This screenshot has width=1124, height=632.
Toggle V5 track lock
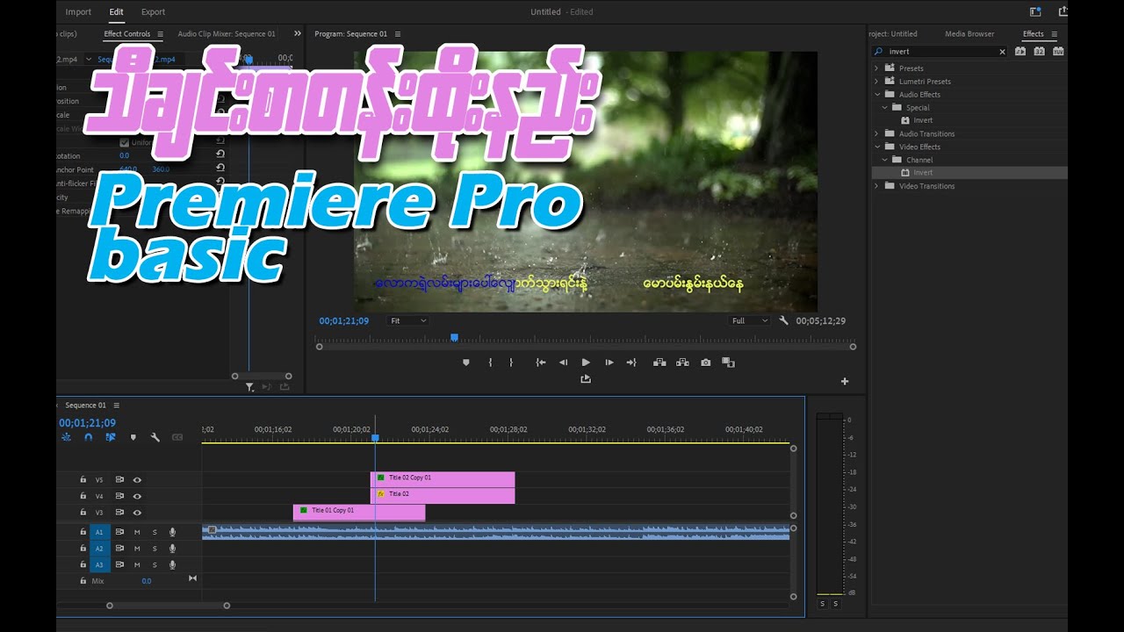83,480
